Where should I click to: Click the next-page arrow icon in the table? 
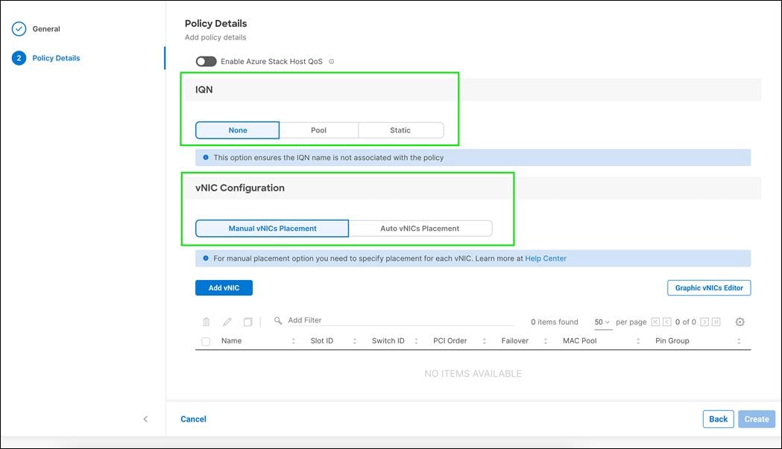[x=707, y=321]
